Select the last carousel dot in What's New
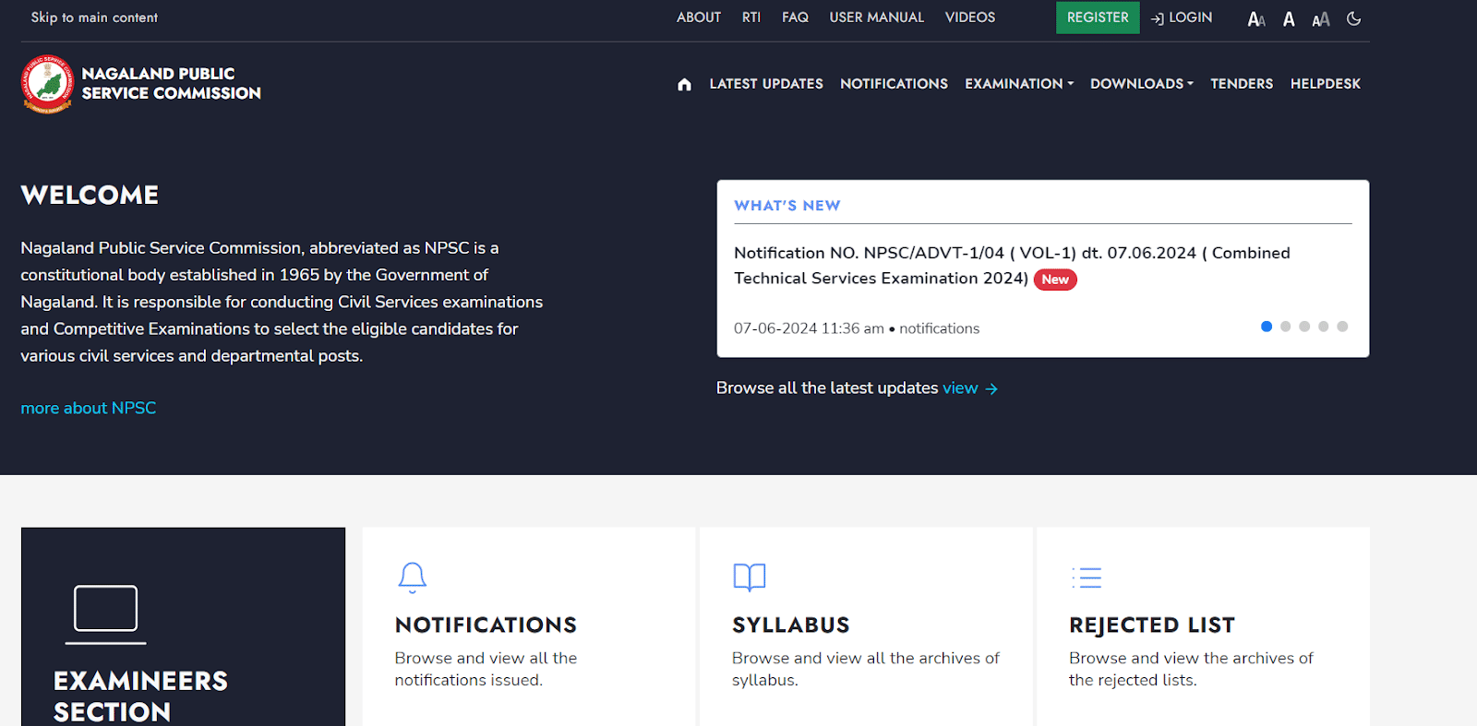 (1342, 327)
